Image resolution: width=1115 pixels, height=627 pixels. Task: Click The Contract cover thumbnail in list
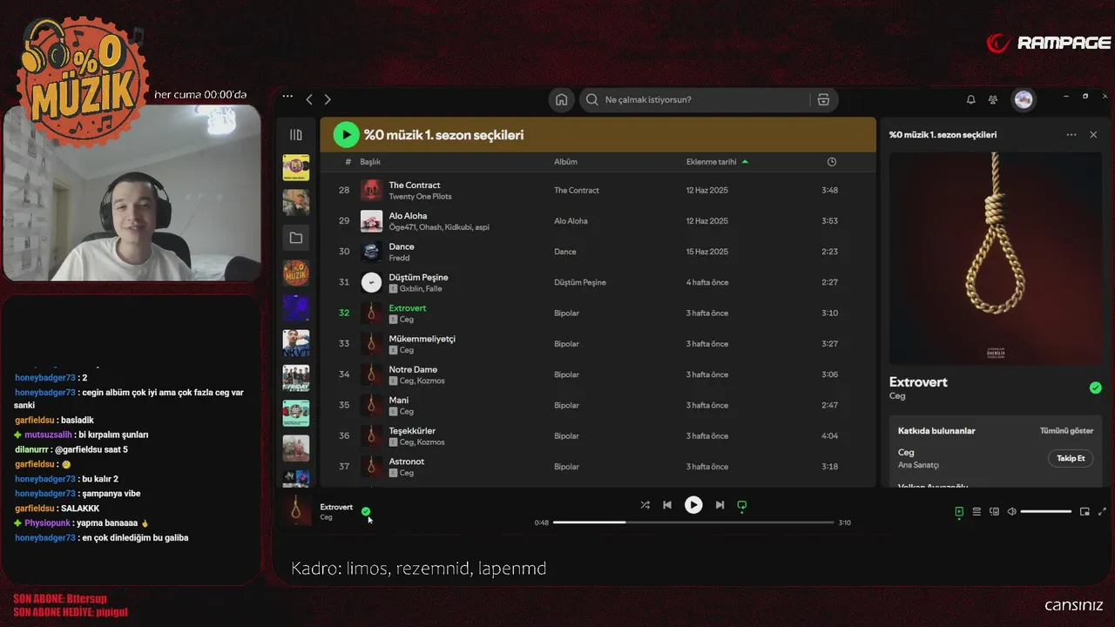click(x=372, y=190)
